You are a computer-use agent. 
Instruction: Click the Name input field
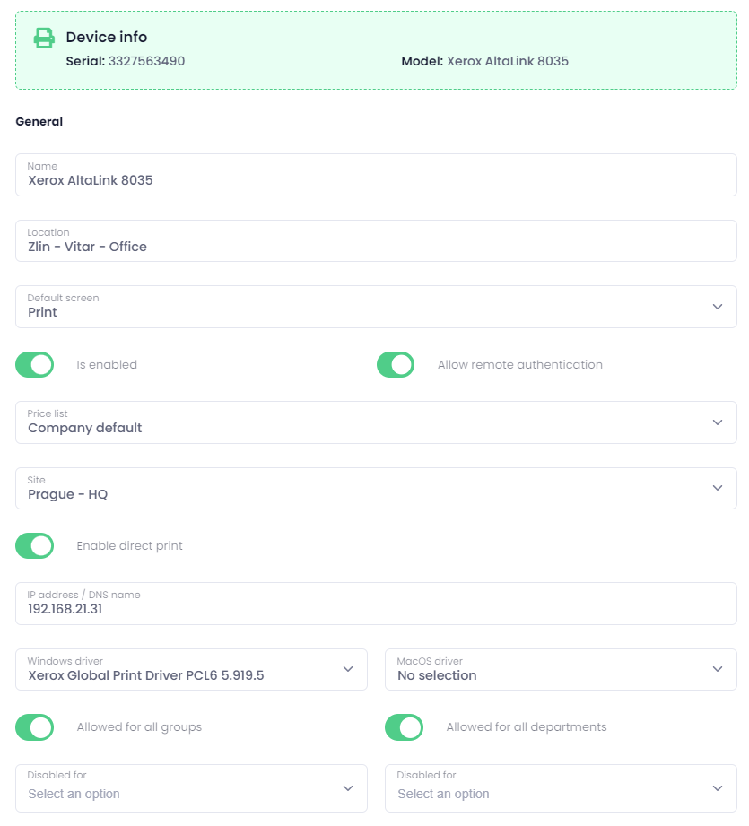click(376, 175)
